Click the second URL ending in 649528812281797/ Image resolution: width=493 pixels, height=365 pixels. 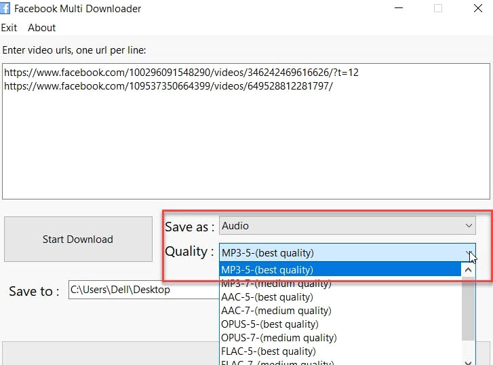coord(168,86)
